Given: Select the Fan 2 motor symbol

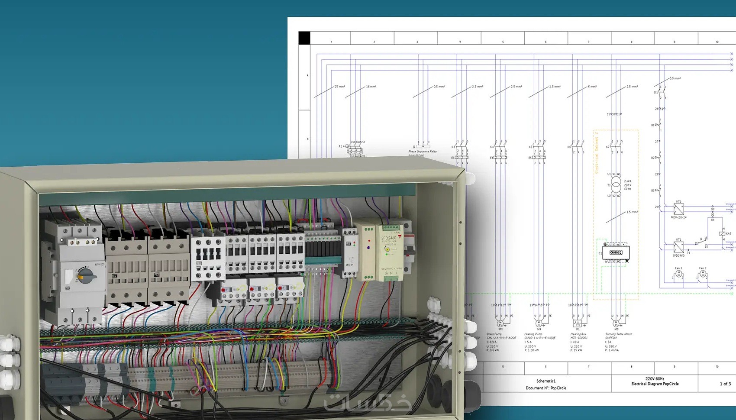Looking at the screenshot, I should pos(703,274).
